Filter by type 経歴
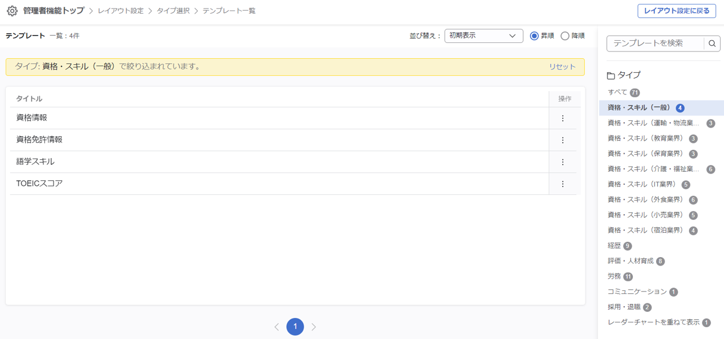 point(614,246)
